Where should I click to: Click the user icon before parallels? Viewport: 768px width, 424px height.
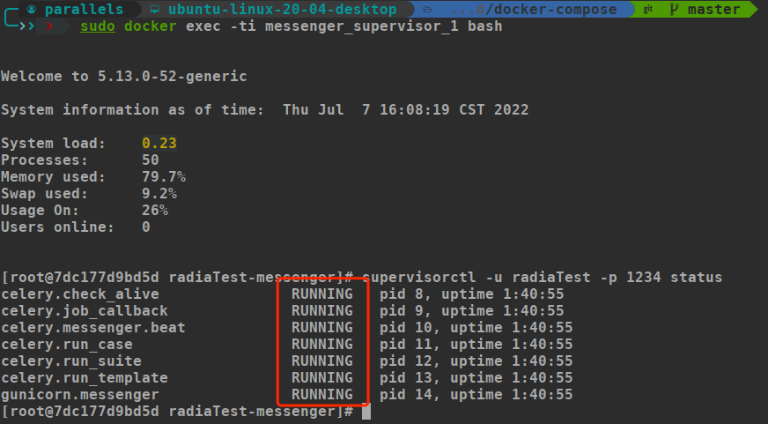32,9
